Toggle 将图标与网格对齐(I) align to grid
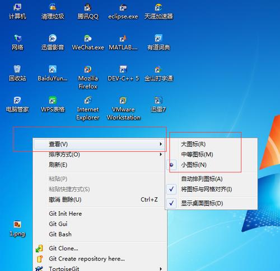 click(x=207, y=189)
